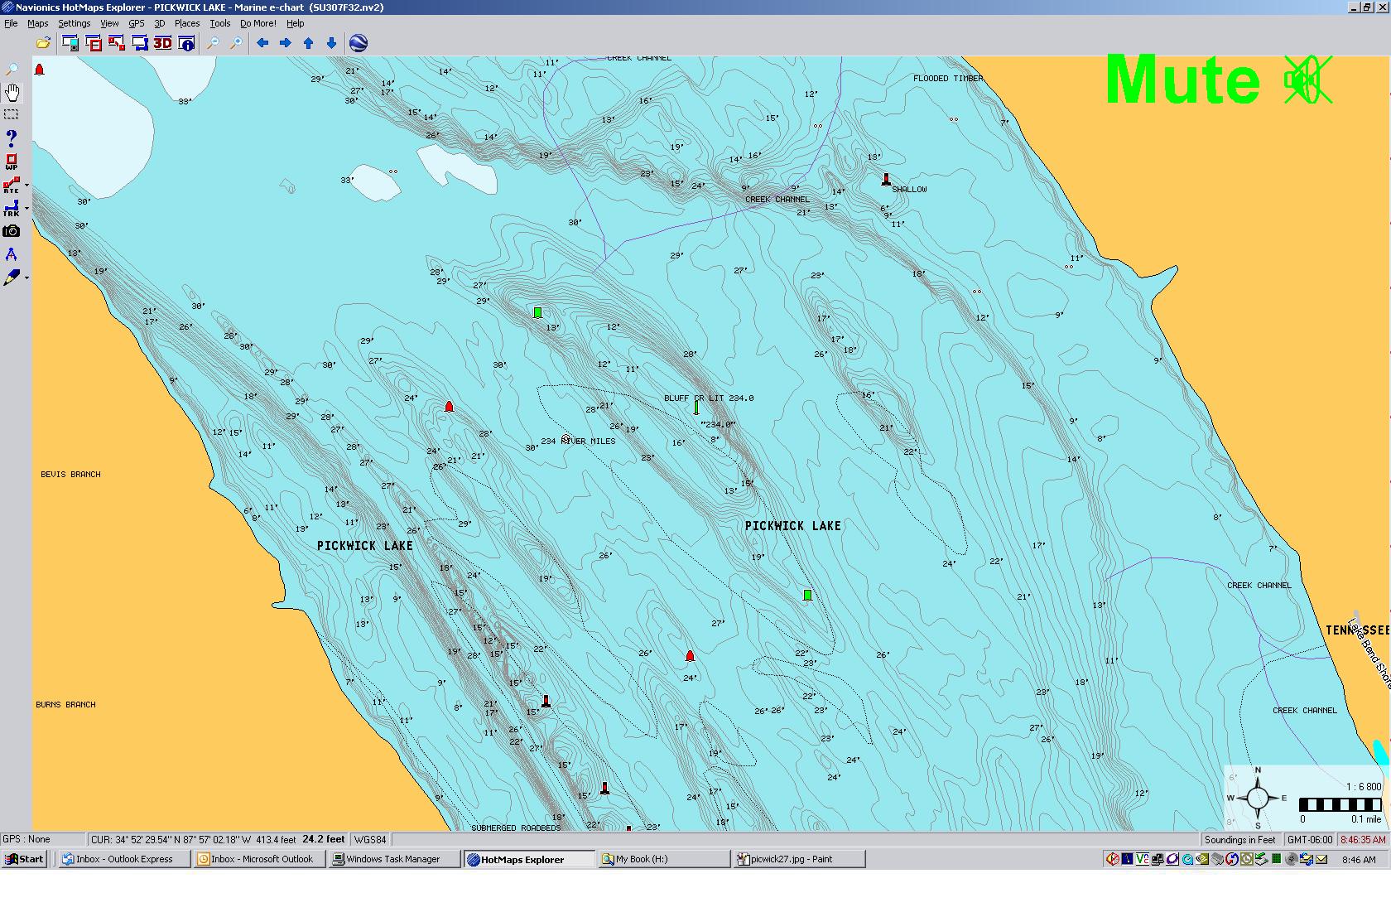Switch to Windows Task Manager in taskbar
The image size is (1391, 917).
click(x=393, y=859)
